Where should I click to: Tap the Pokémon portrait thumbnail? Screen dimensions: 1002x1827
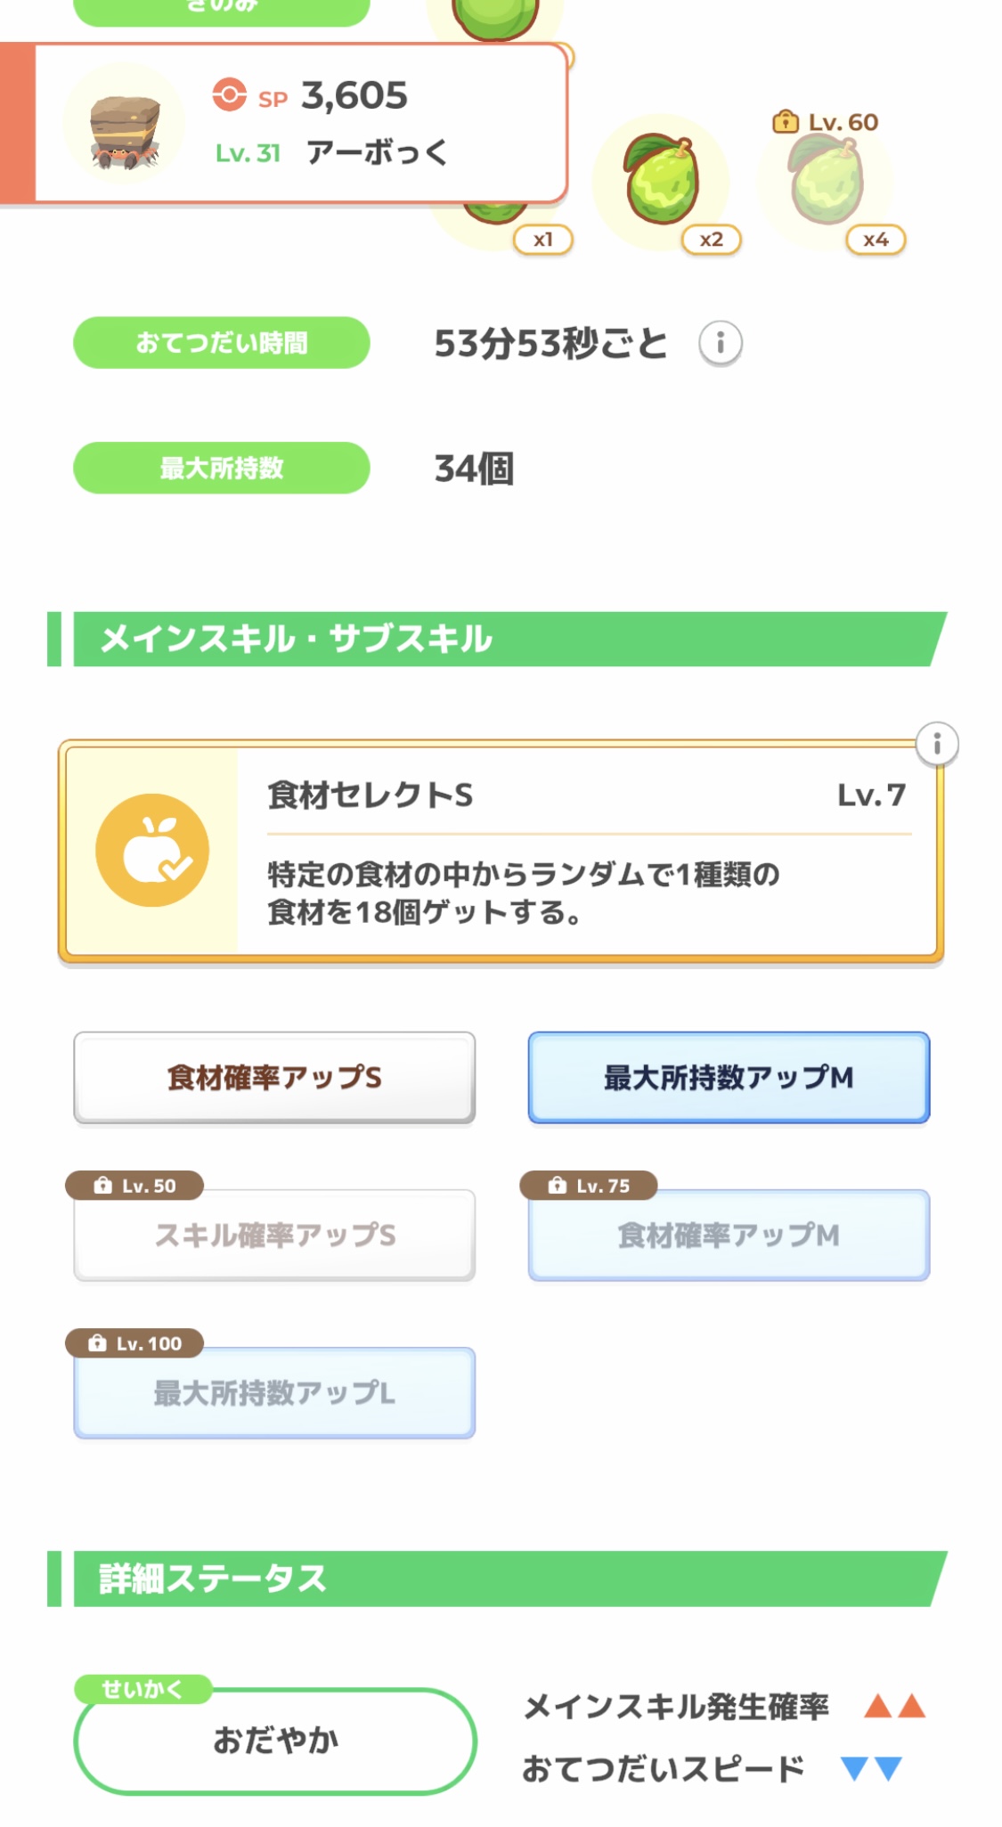click(x=125, y=124)
